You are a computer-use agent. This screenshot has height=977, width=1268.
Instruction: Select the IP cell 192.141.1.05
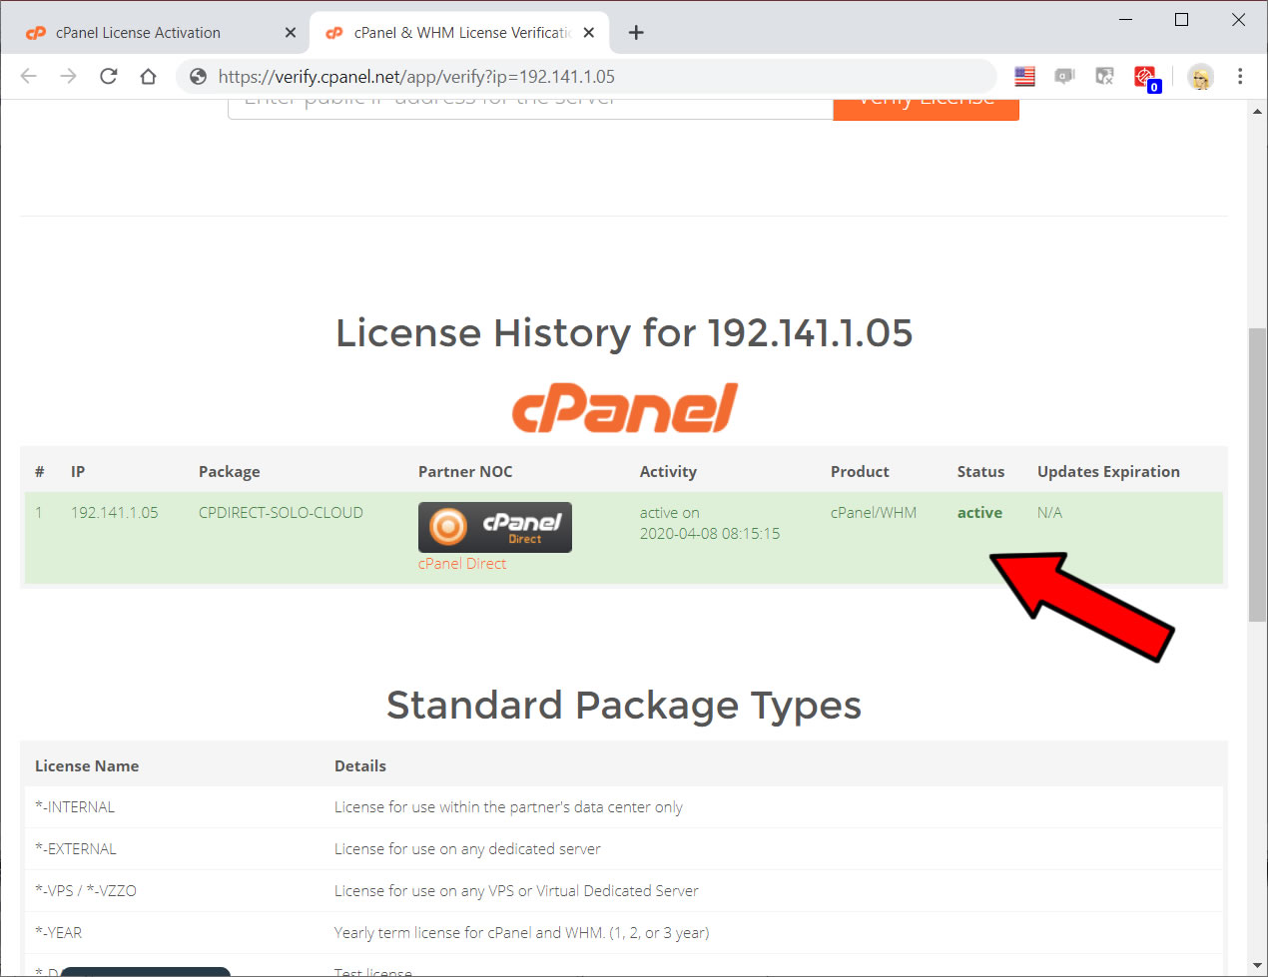pos(114,513)
